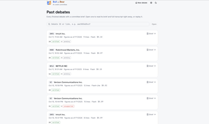The height and width of the screenshot is (124, 209).
Task: Click the home icon beside New debate
Action: coord(136,3)
